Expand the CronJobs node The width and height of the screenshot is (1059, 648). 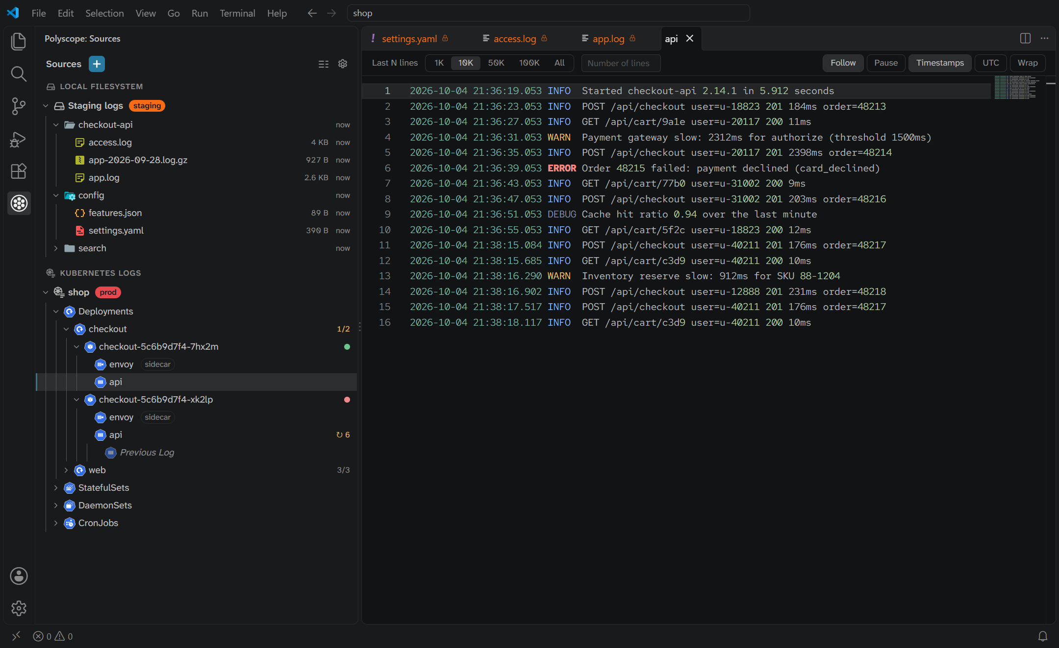(x=56, y=523)
